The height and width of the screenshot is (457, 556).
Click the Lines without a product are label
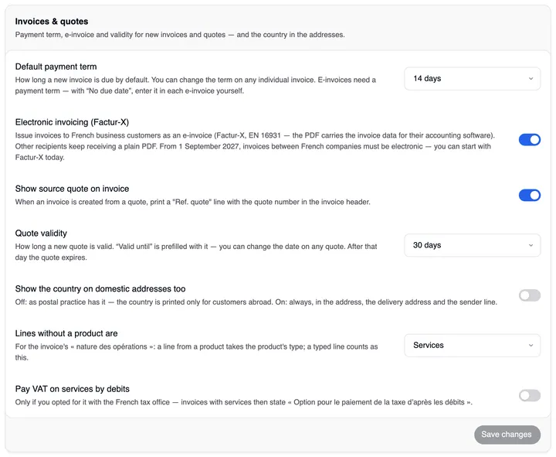click(x=66, y=333)
